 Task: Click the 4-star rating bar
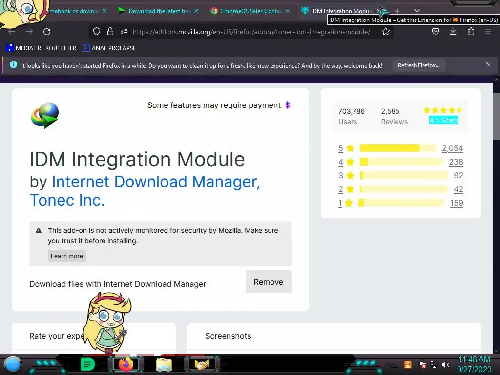[x=401, y=162]
